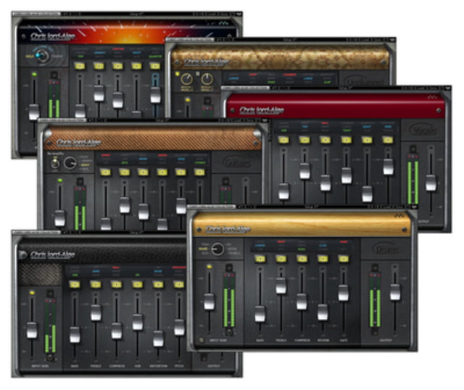Click the Output fader handle in Drums plugin
This screenshot has width=464, height=390.
point(395,292)
